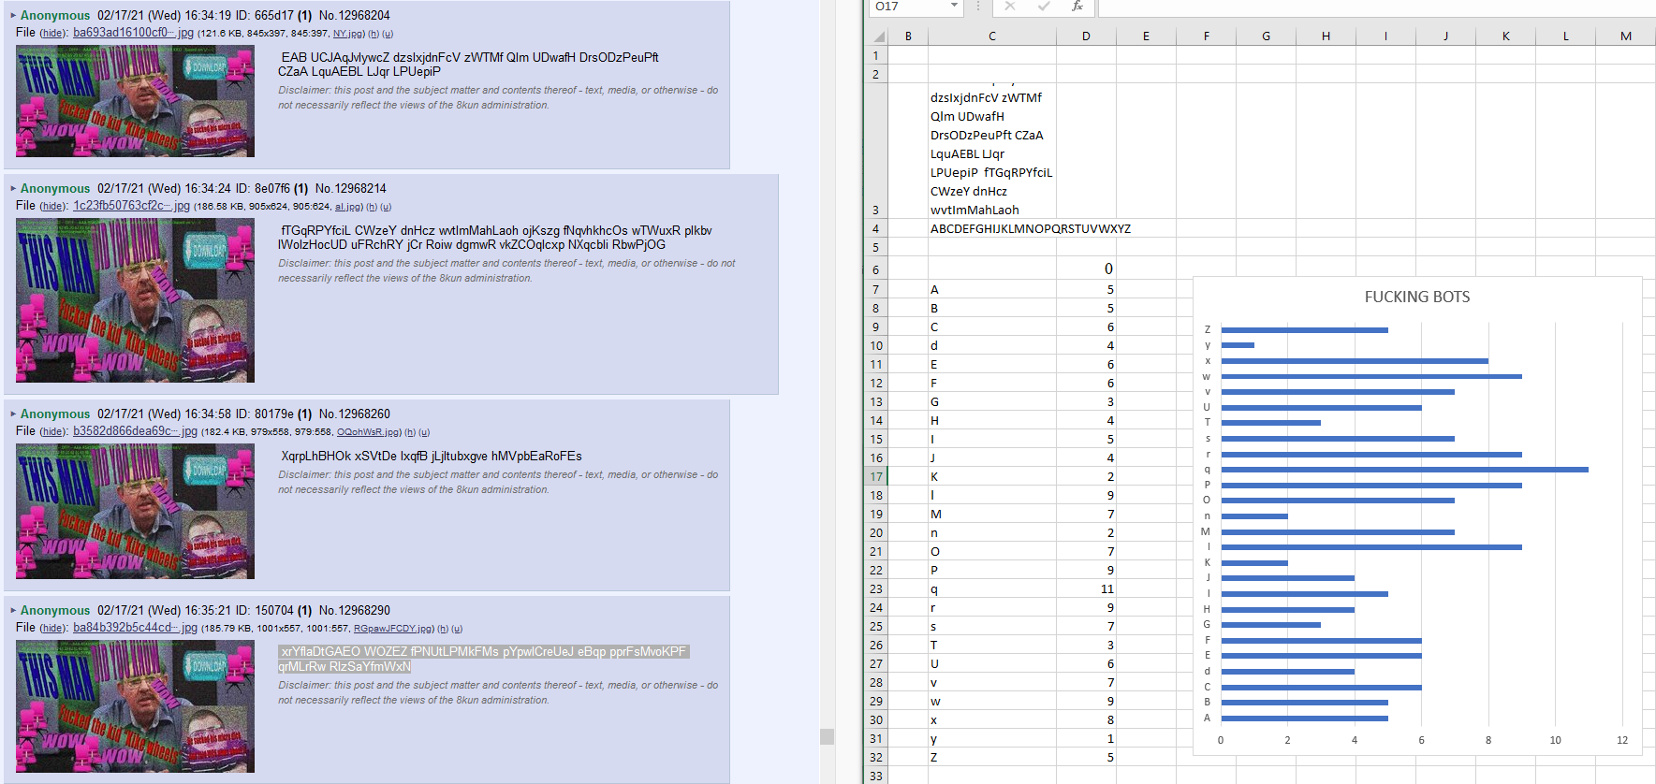Click the longest chart bar for q

coord(1404,470)
